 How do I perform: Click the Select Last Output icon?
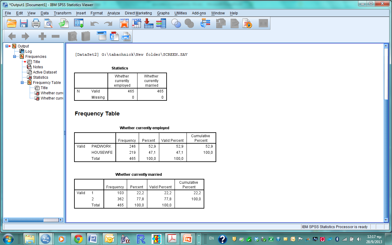205,23
